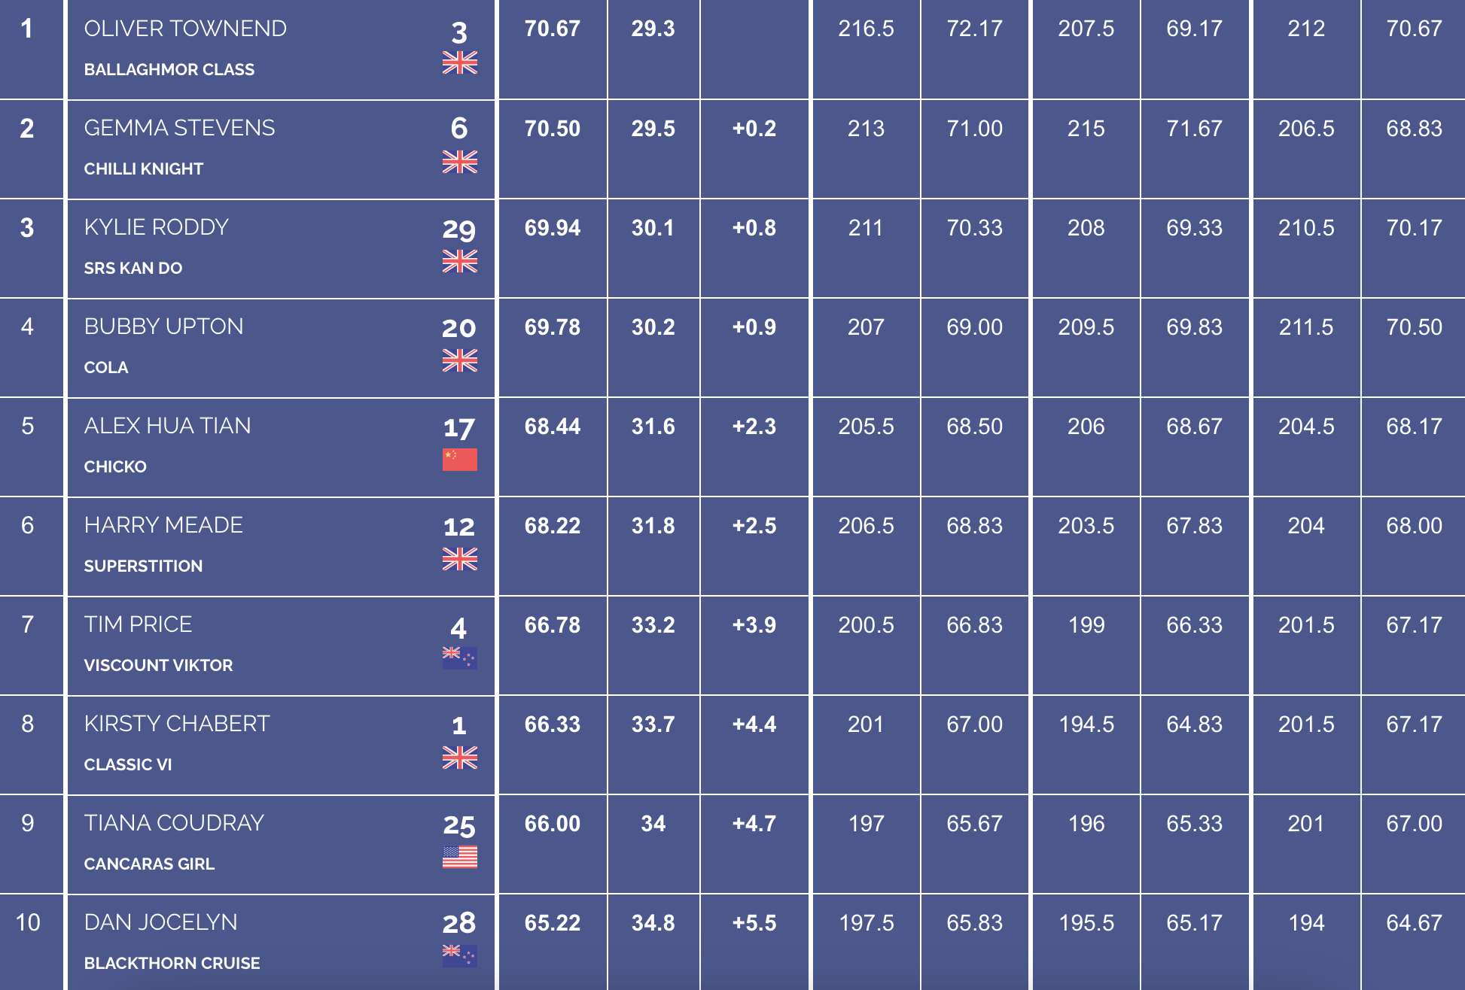This screenshot has height=990, width=1465.
Task: Click Kirsty Chabert's 66.33 percentage
Action: pos(553,724)
